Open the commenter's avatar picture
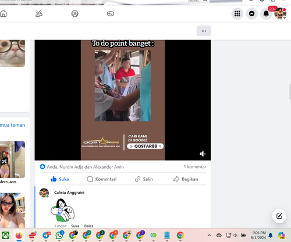 pyautogui.click(x=44, y=193)
